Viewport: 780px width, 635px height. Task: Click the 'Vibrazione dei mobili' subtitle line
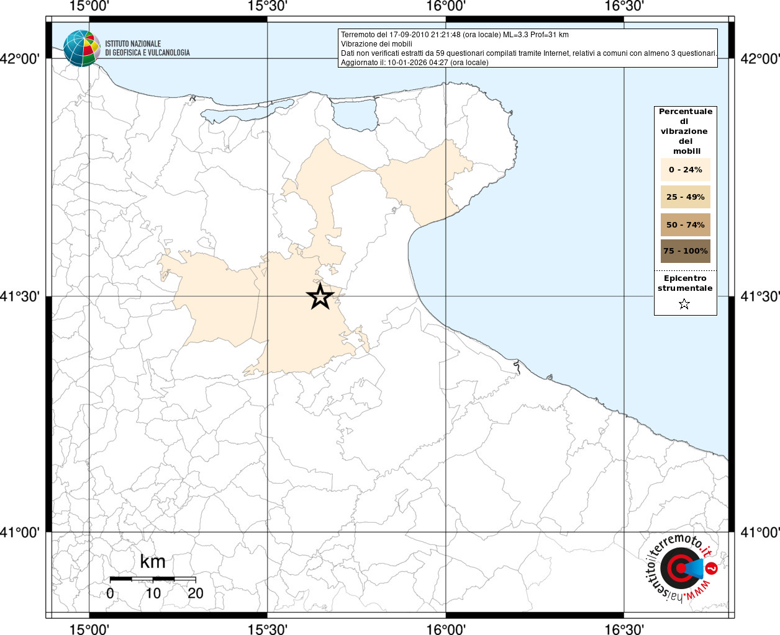coord(376,44)
